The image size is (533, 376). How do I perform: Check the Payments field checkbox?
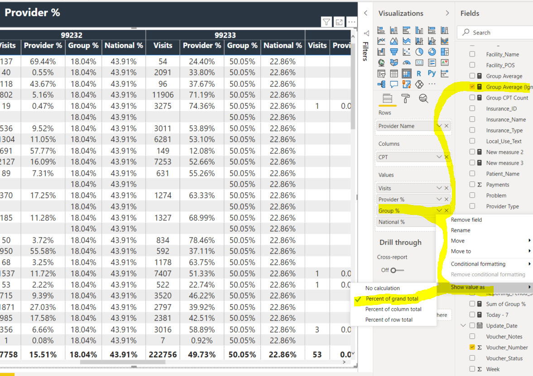click(x=472, y=185)
